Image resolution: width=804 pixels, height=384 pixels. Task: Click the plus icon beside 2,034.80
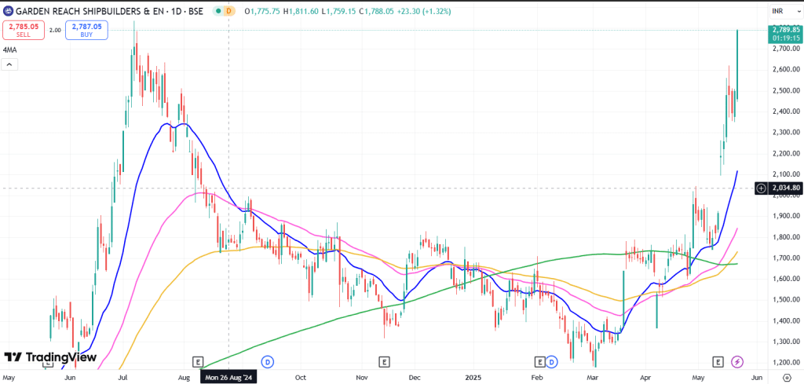pos(761,188)
